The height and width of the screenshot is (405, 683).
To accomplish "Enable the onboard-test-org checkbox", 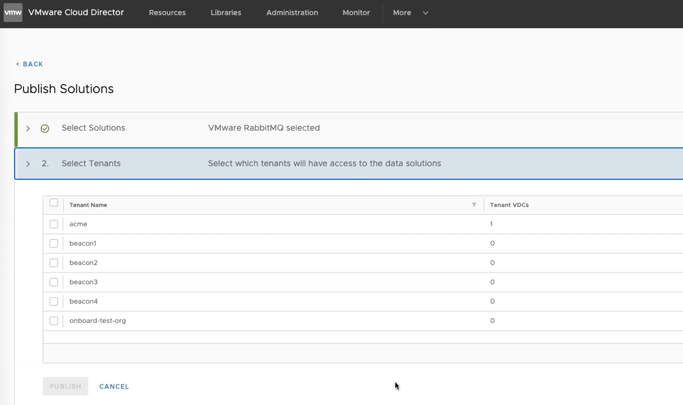I will (54, 321).
